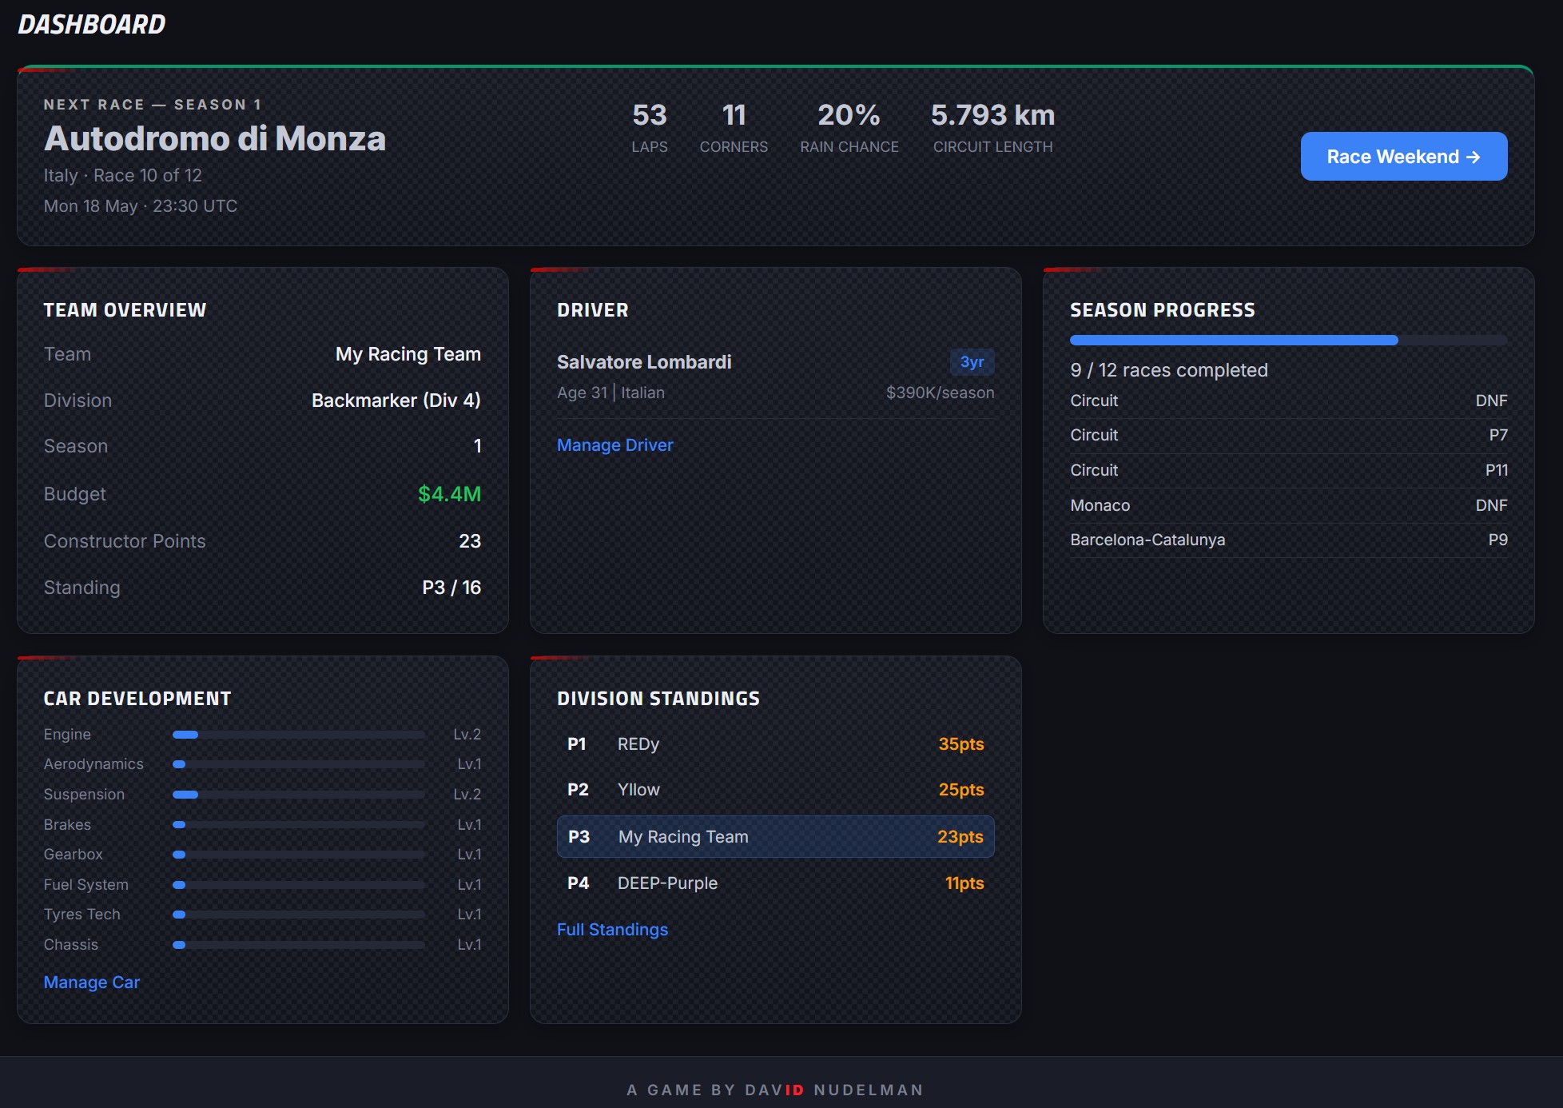Click the CAR DEVELOPMENT heading
This screenshot has width=1563, height=1108.
point(137,699)
